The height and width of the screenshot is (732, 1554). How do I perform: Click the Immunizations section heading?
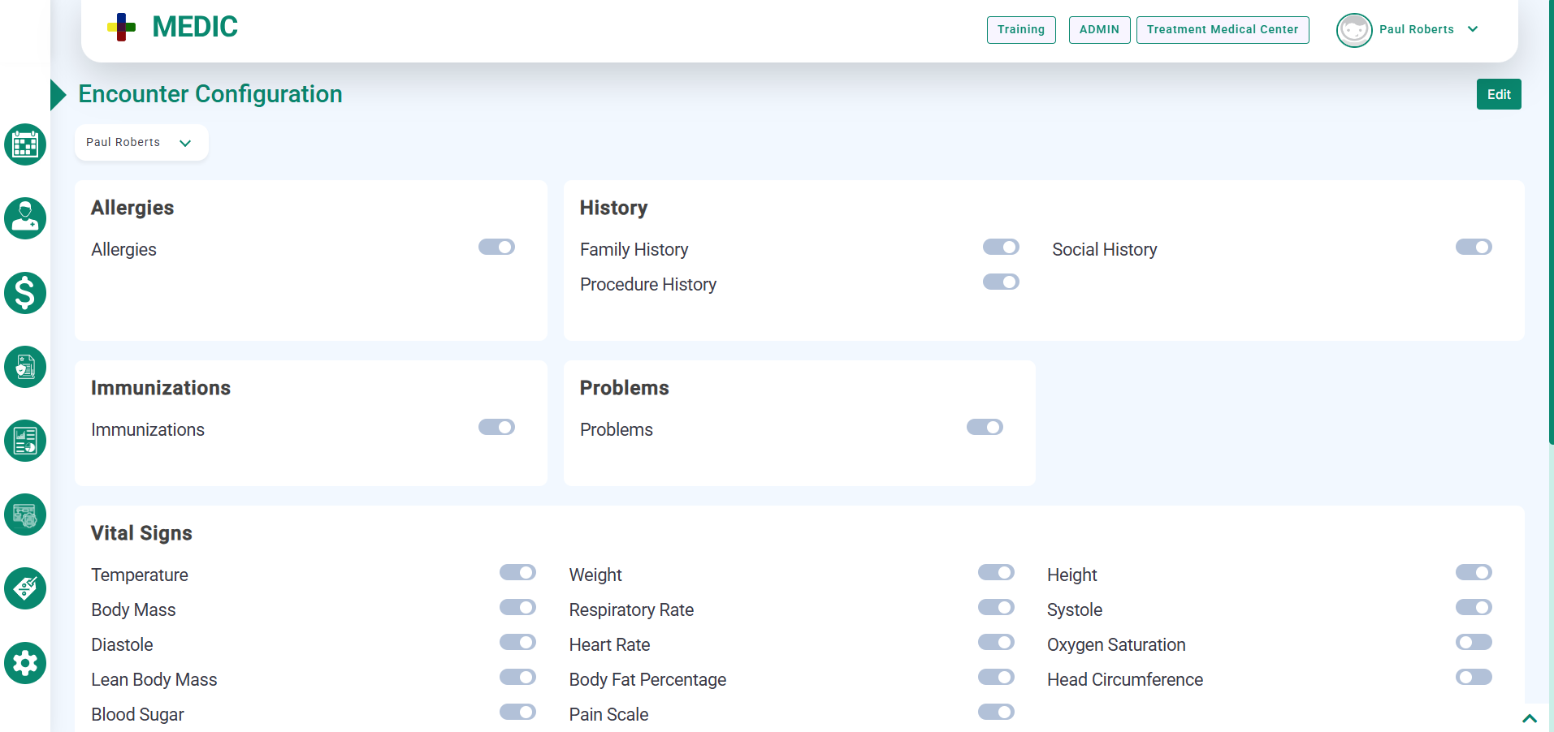pos(161,388)
